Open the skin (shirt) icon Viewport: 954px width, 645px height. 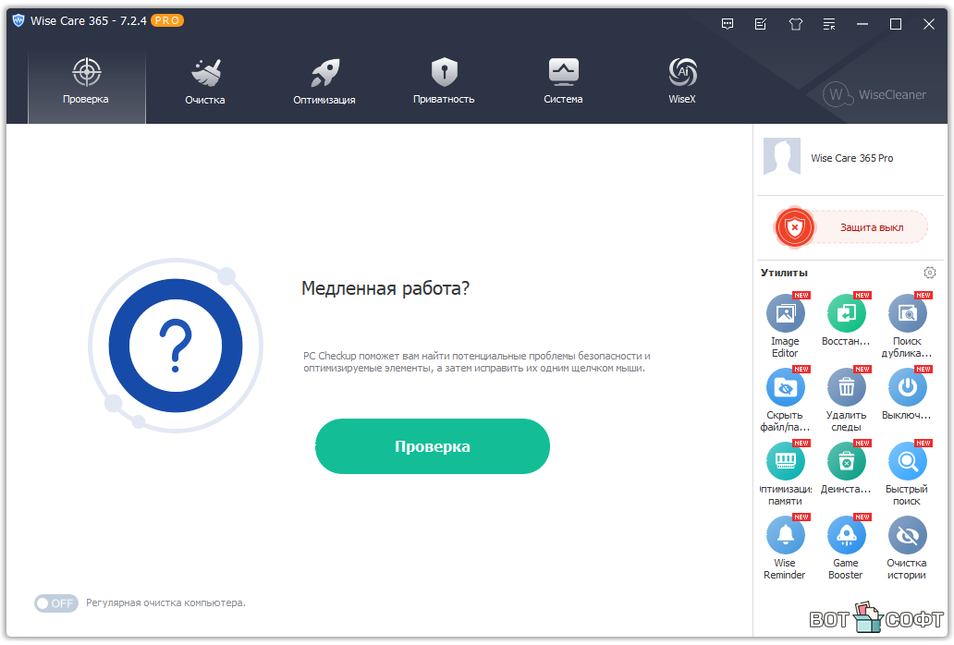tap(795, 24)
